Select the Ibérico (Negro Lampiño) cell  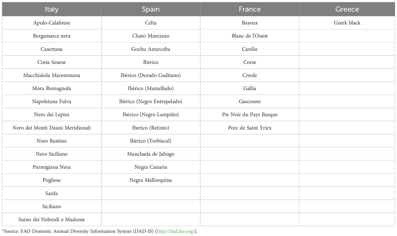pyautogui.click(x=151, y=114)
